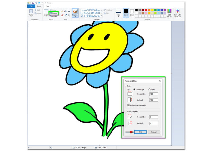The image size is (212, 151).
Task: Expand the Paste dropdown arrow
Action: pyautogui.click(x=31, y=17)
